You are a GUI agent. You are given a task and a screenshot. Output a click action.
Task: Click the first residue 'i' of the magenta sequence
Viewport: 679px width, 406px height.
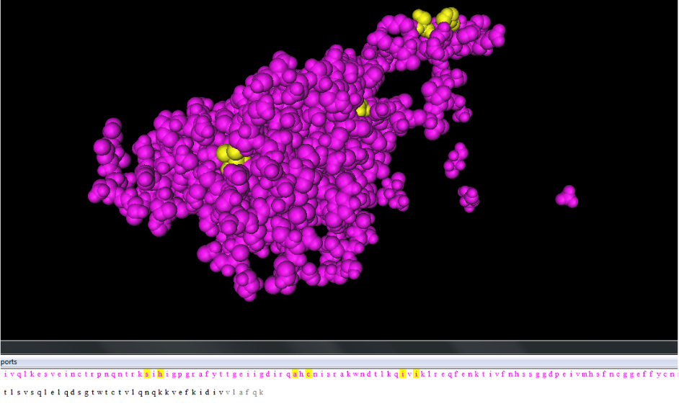5,374
